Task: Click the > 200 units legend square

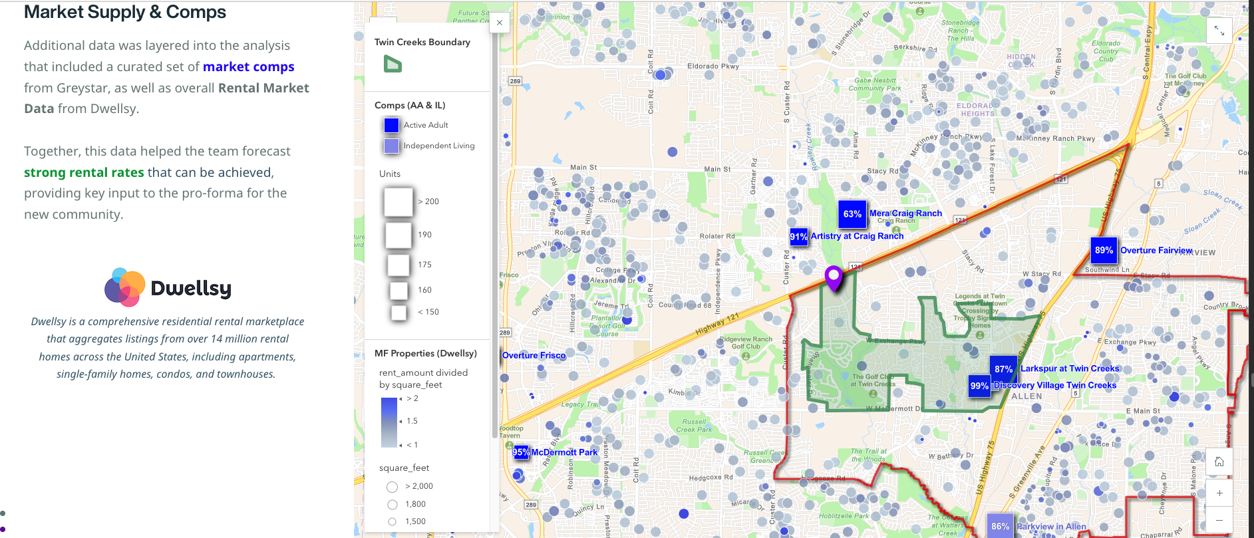Action: [x=398, y=202]
